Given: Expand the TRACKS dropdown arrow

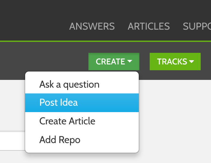Looking at the screenshot, I should click(191, 61).
